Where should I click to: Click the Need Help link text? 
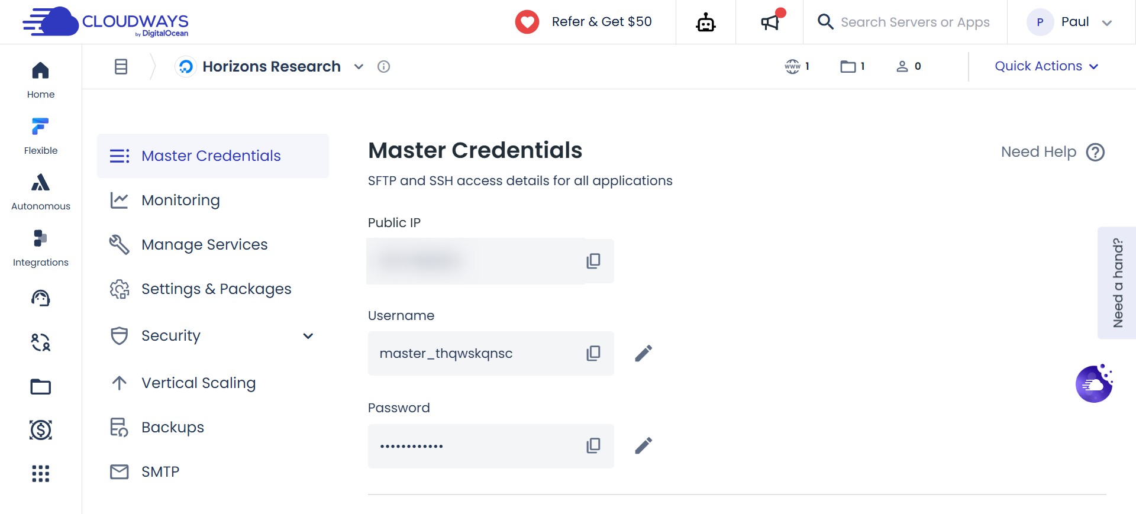[x=1038, y=152]
